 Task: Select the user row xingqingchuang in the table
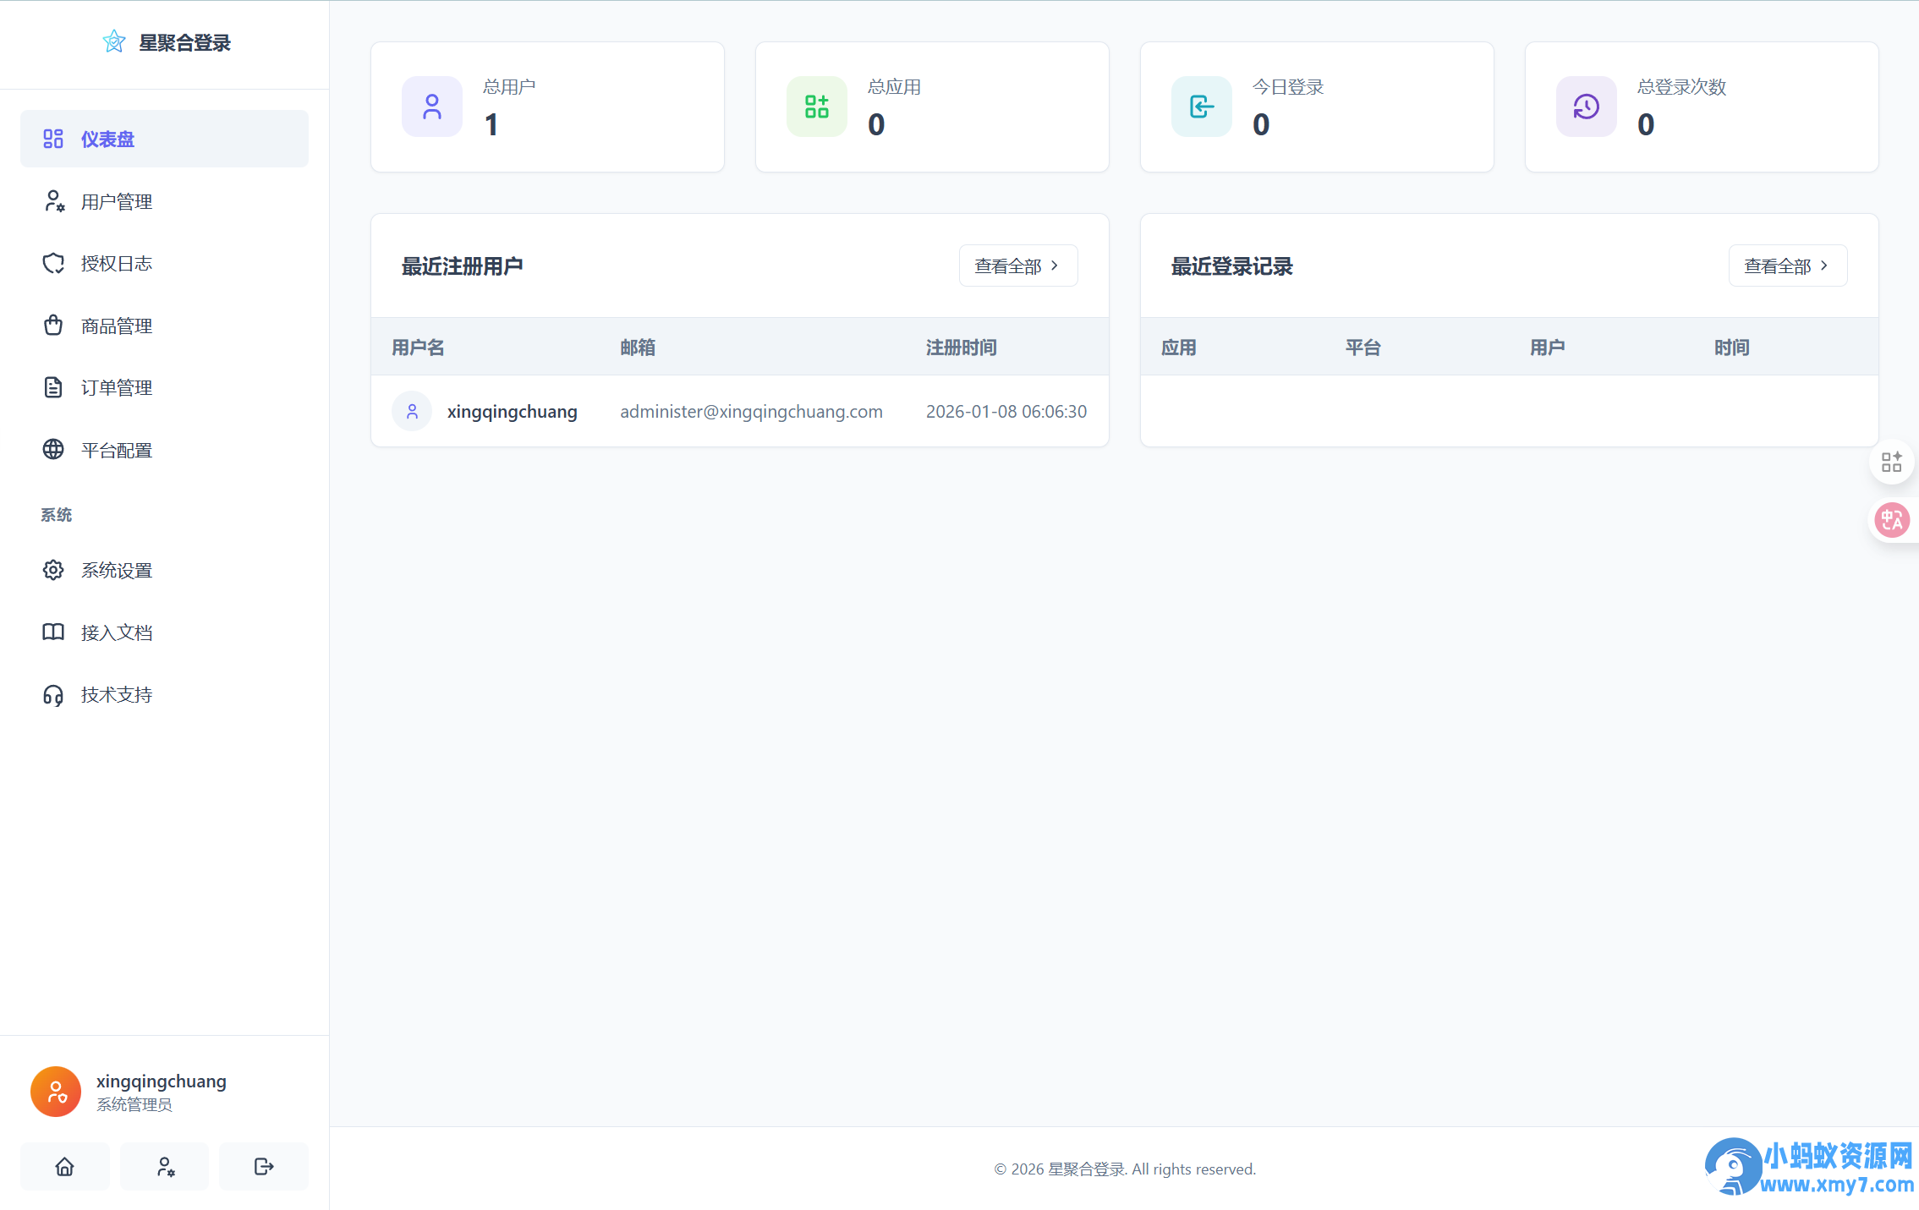click(x=739, y=412)
